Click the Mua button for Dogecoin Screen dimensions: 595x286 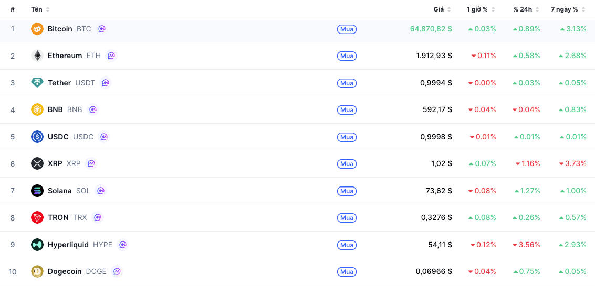point(347,272)
